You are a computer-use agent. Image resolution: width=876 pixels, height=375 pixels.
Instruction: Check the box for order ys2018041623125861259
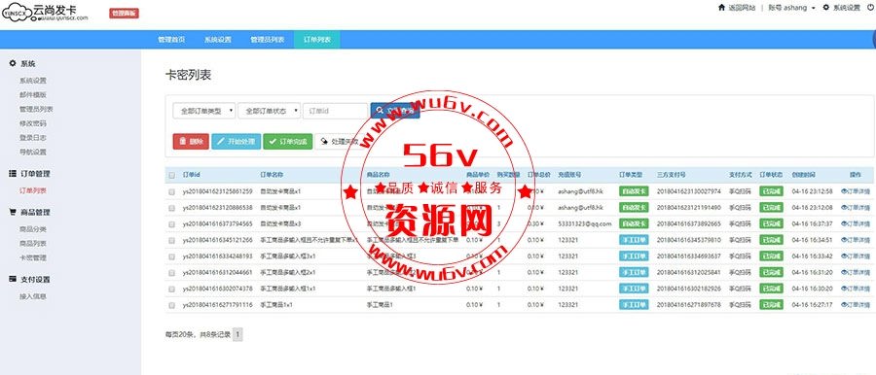pos(172,191)
